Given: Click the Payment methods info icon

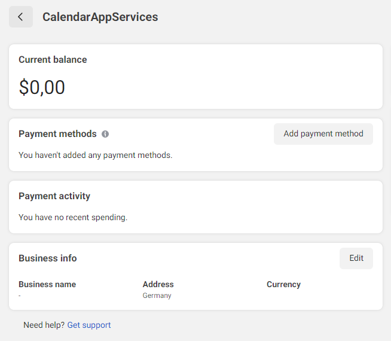Looking at the screenshot, I should tap(105, 134).
